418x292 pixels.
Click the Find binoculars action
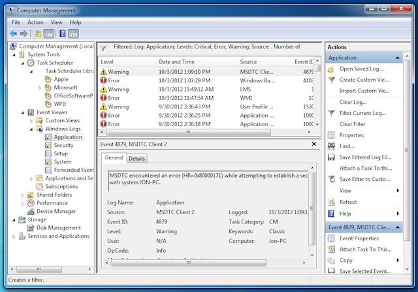347,146
